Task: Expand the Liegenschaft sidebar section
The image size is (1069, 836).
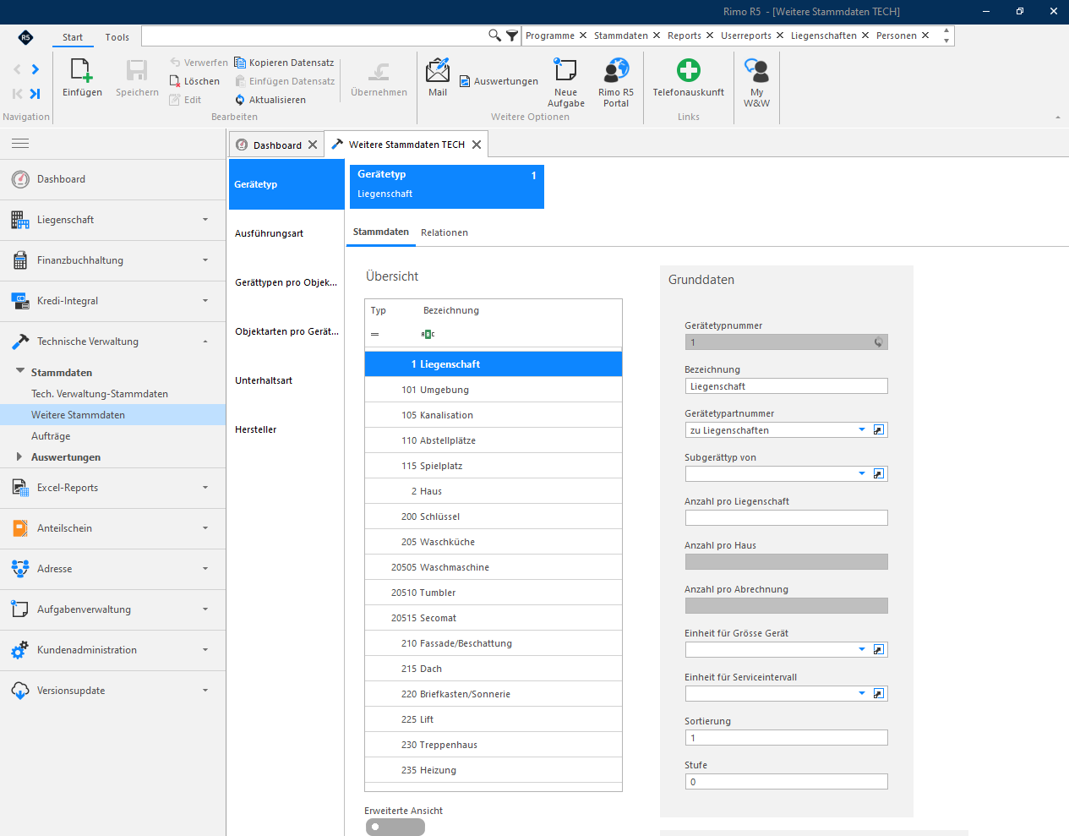Action: pyautogui.click(x=112, y=220)
